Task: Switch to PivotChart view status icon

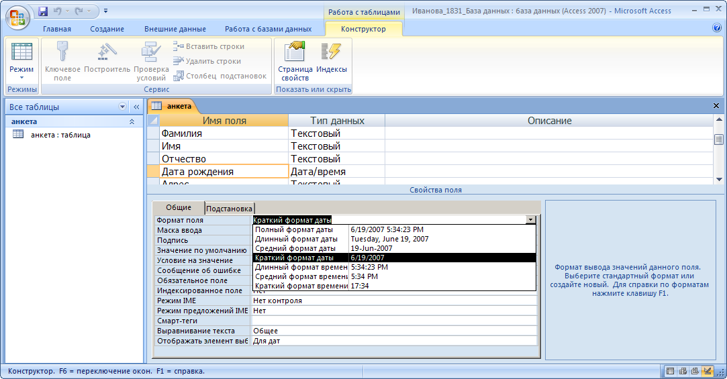Action: (695, 371)
